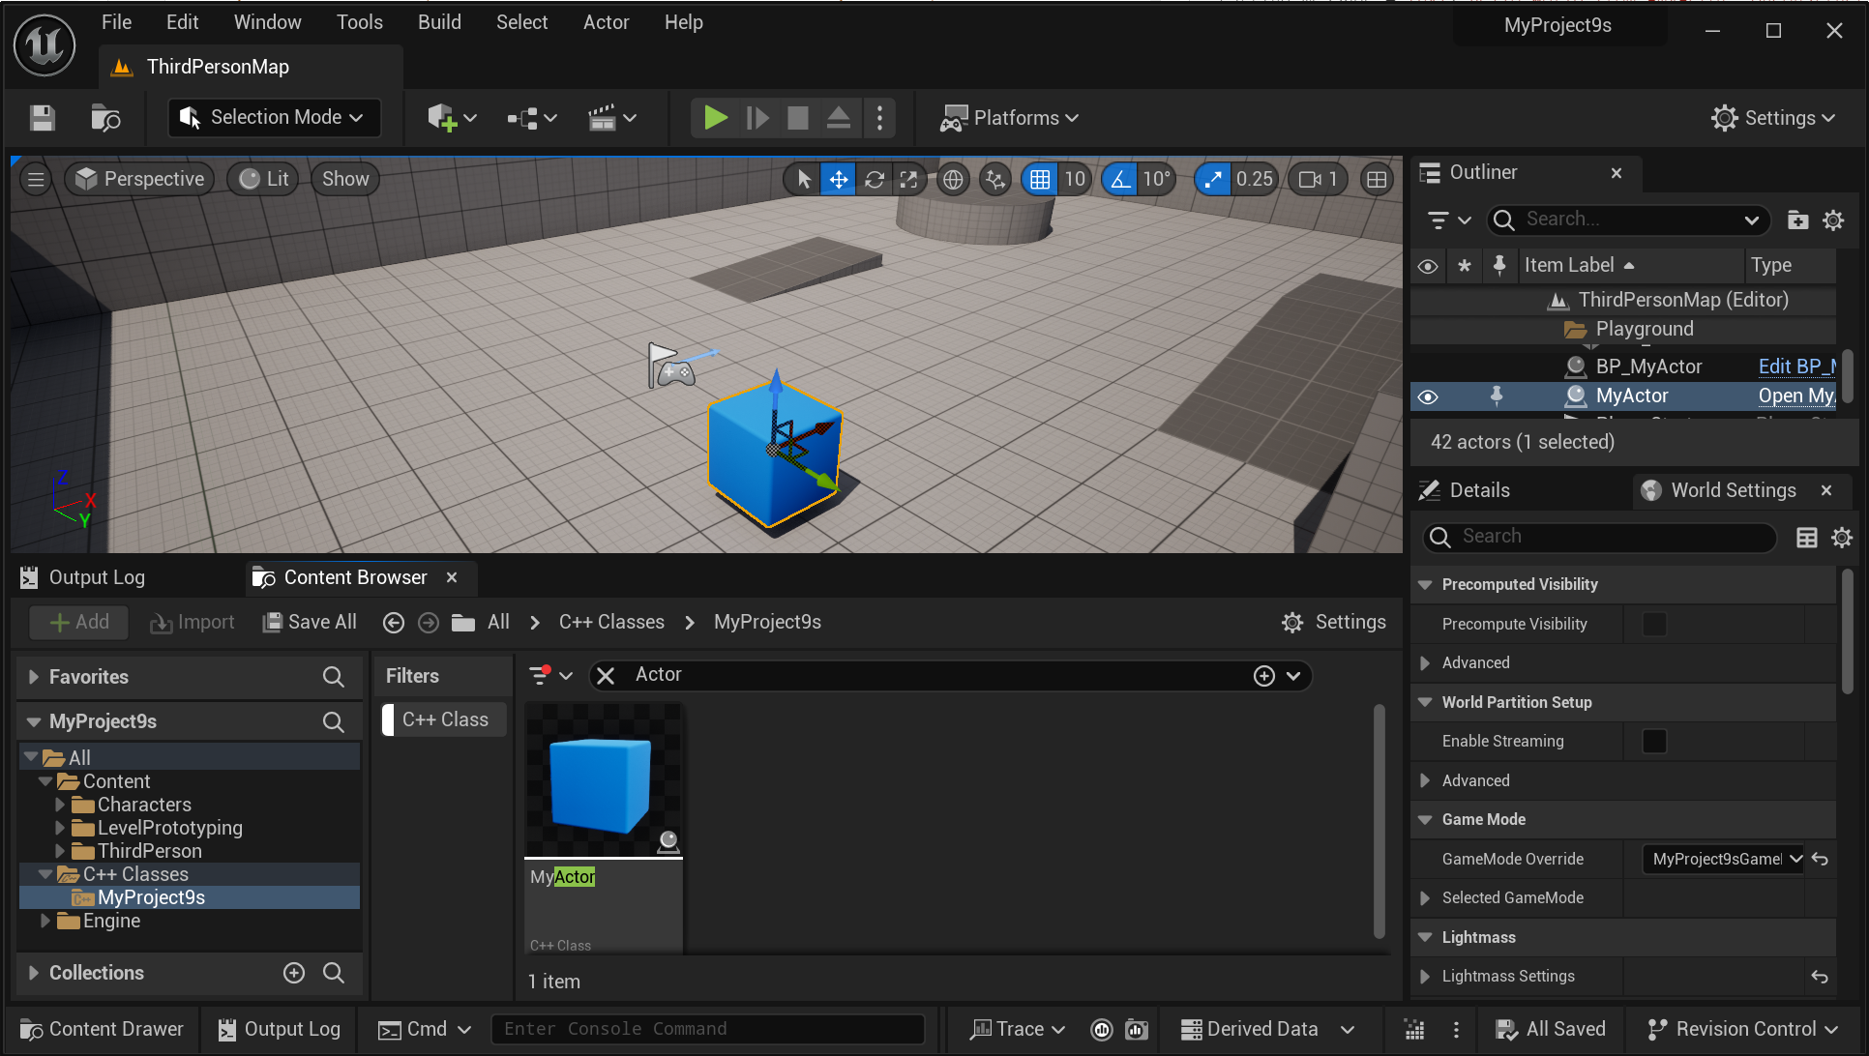Toggle the surface snapping icon
This screenshot has width=1869, height=1056.
pos(994,179)
